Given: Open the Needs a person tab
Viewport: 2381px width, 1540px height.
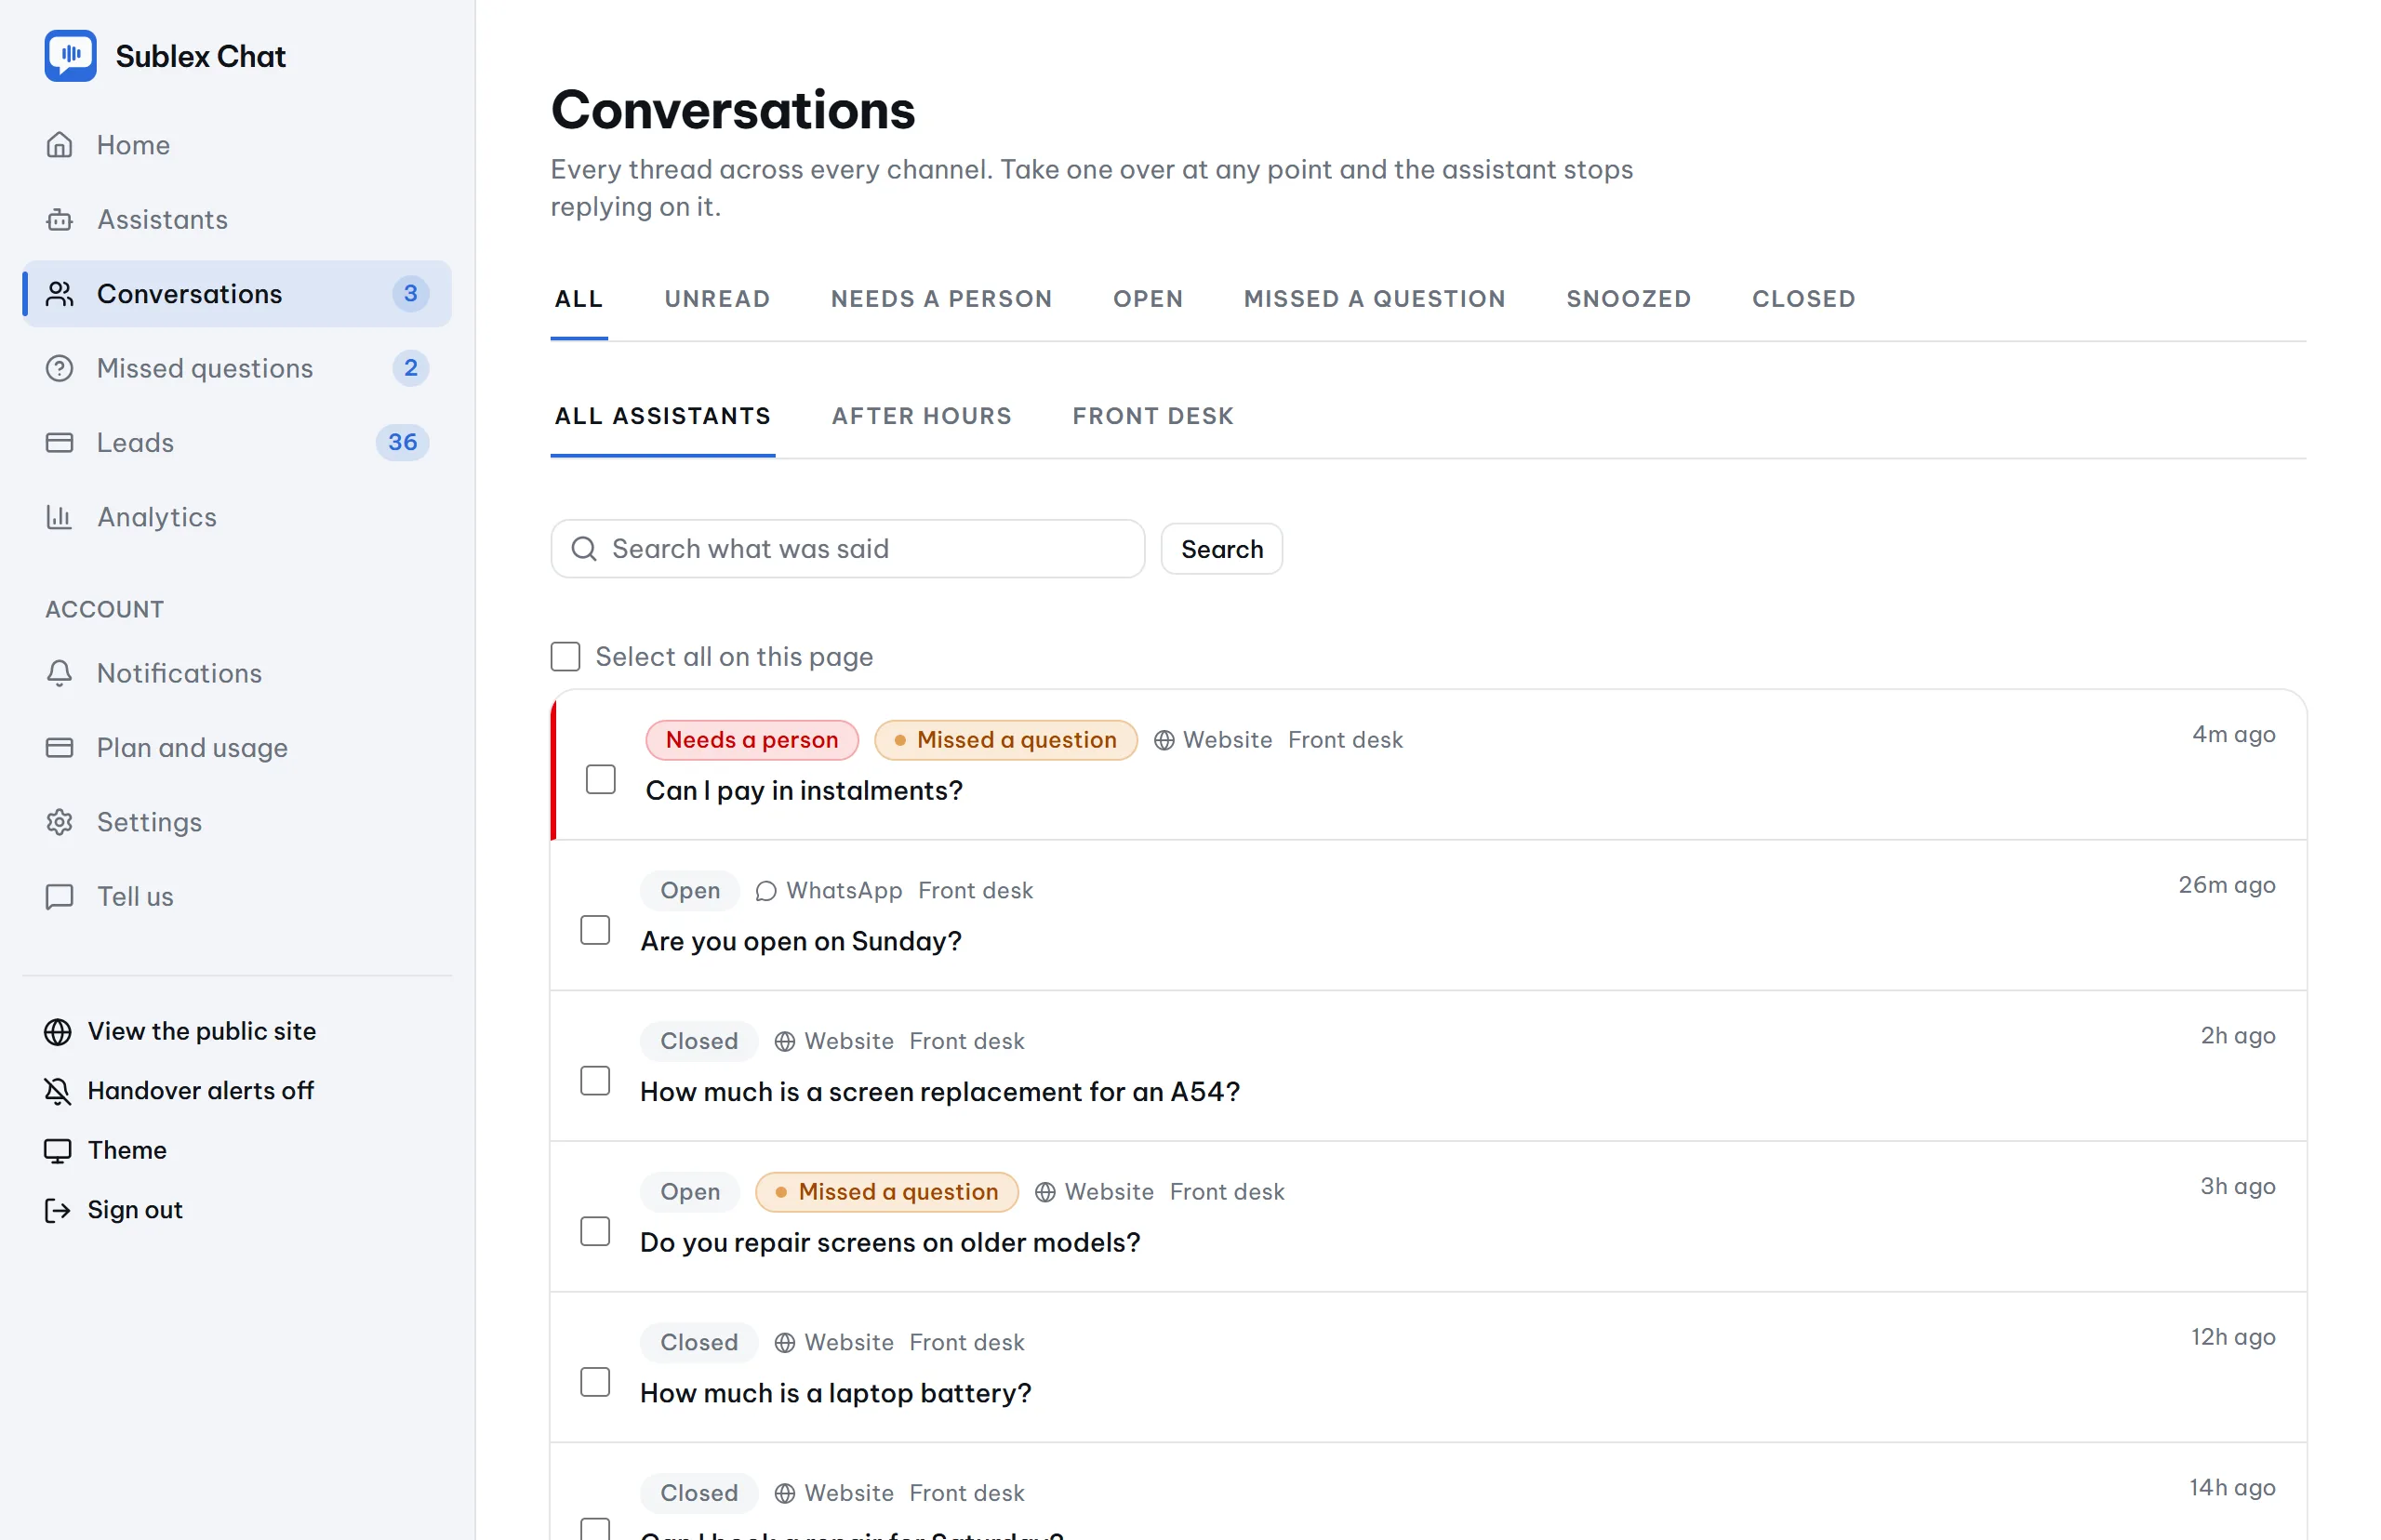Looking at the screenshot, I should [x=941, y=299].
